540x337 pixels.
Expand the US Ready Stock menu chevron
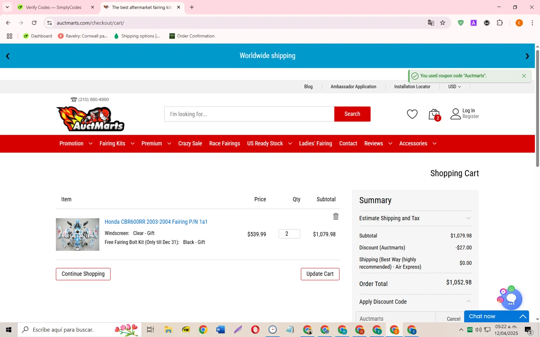[290, 144]
